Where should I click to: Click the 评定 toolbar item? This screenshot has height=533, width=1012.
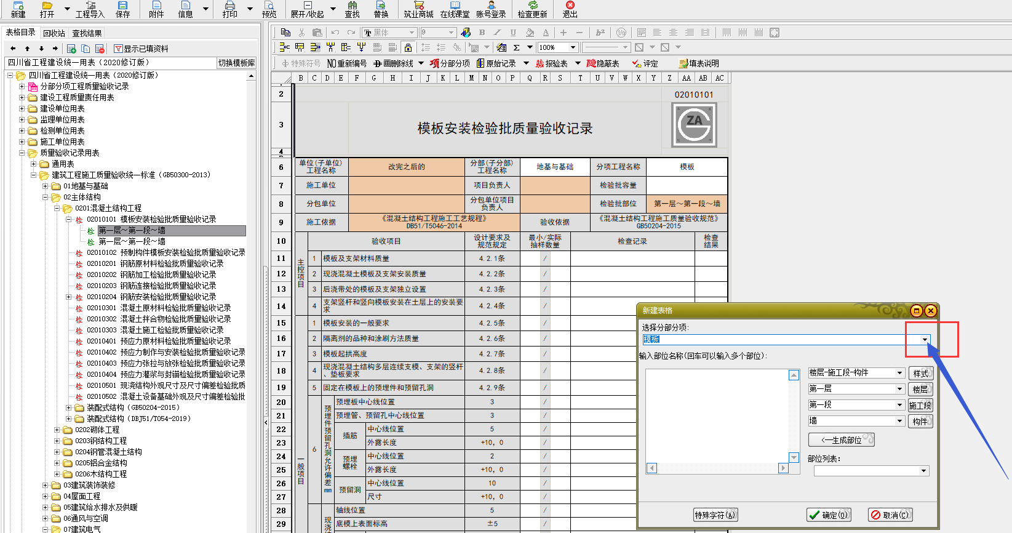point(645,63)
